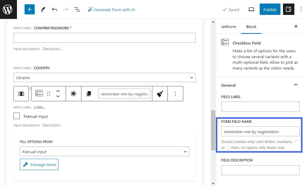Select the Tools pencil icon in top toolbar
The height and width of the screenshot is (186, 304).
(43, 9)
